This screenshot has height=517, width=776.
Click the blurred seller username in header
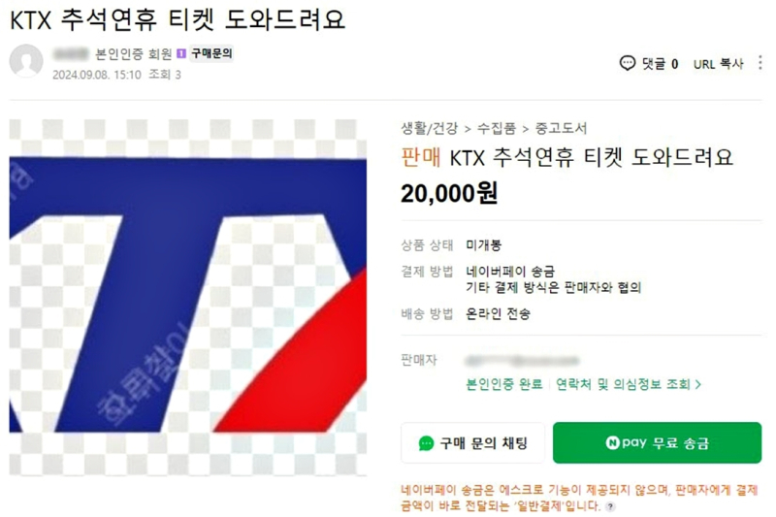tap(71, 53)
